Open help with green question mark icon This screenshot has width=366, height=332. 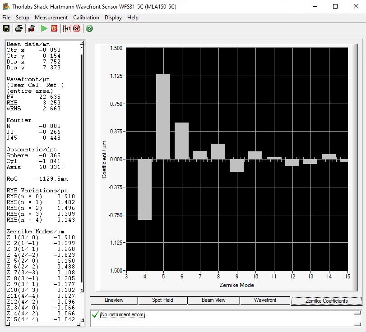pos(89,28)
